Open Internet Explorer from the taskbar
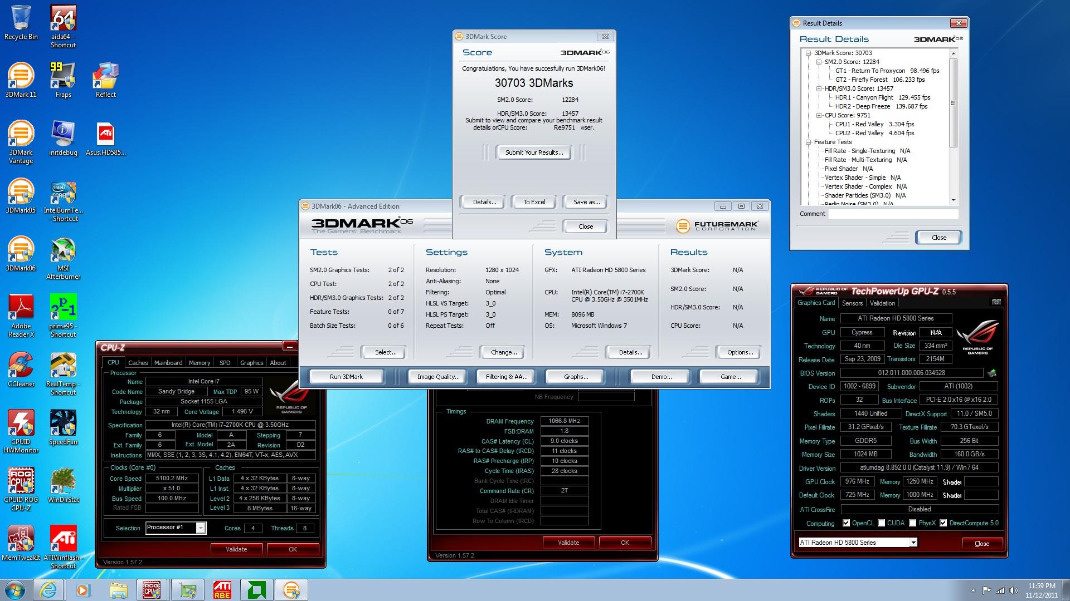The image size is (1070, 601). coord(48,590)
